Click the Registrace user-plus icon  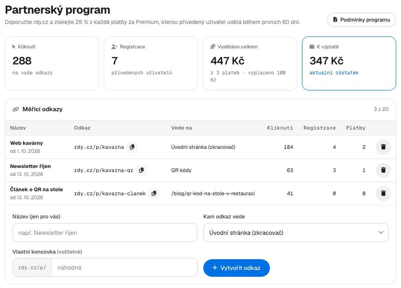coord(114,47)
